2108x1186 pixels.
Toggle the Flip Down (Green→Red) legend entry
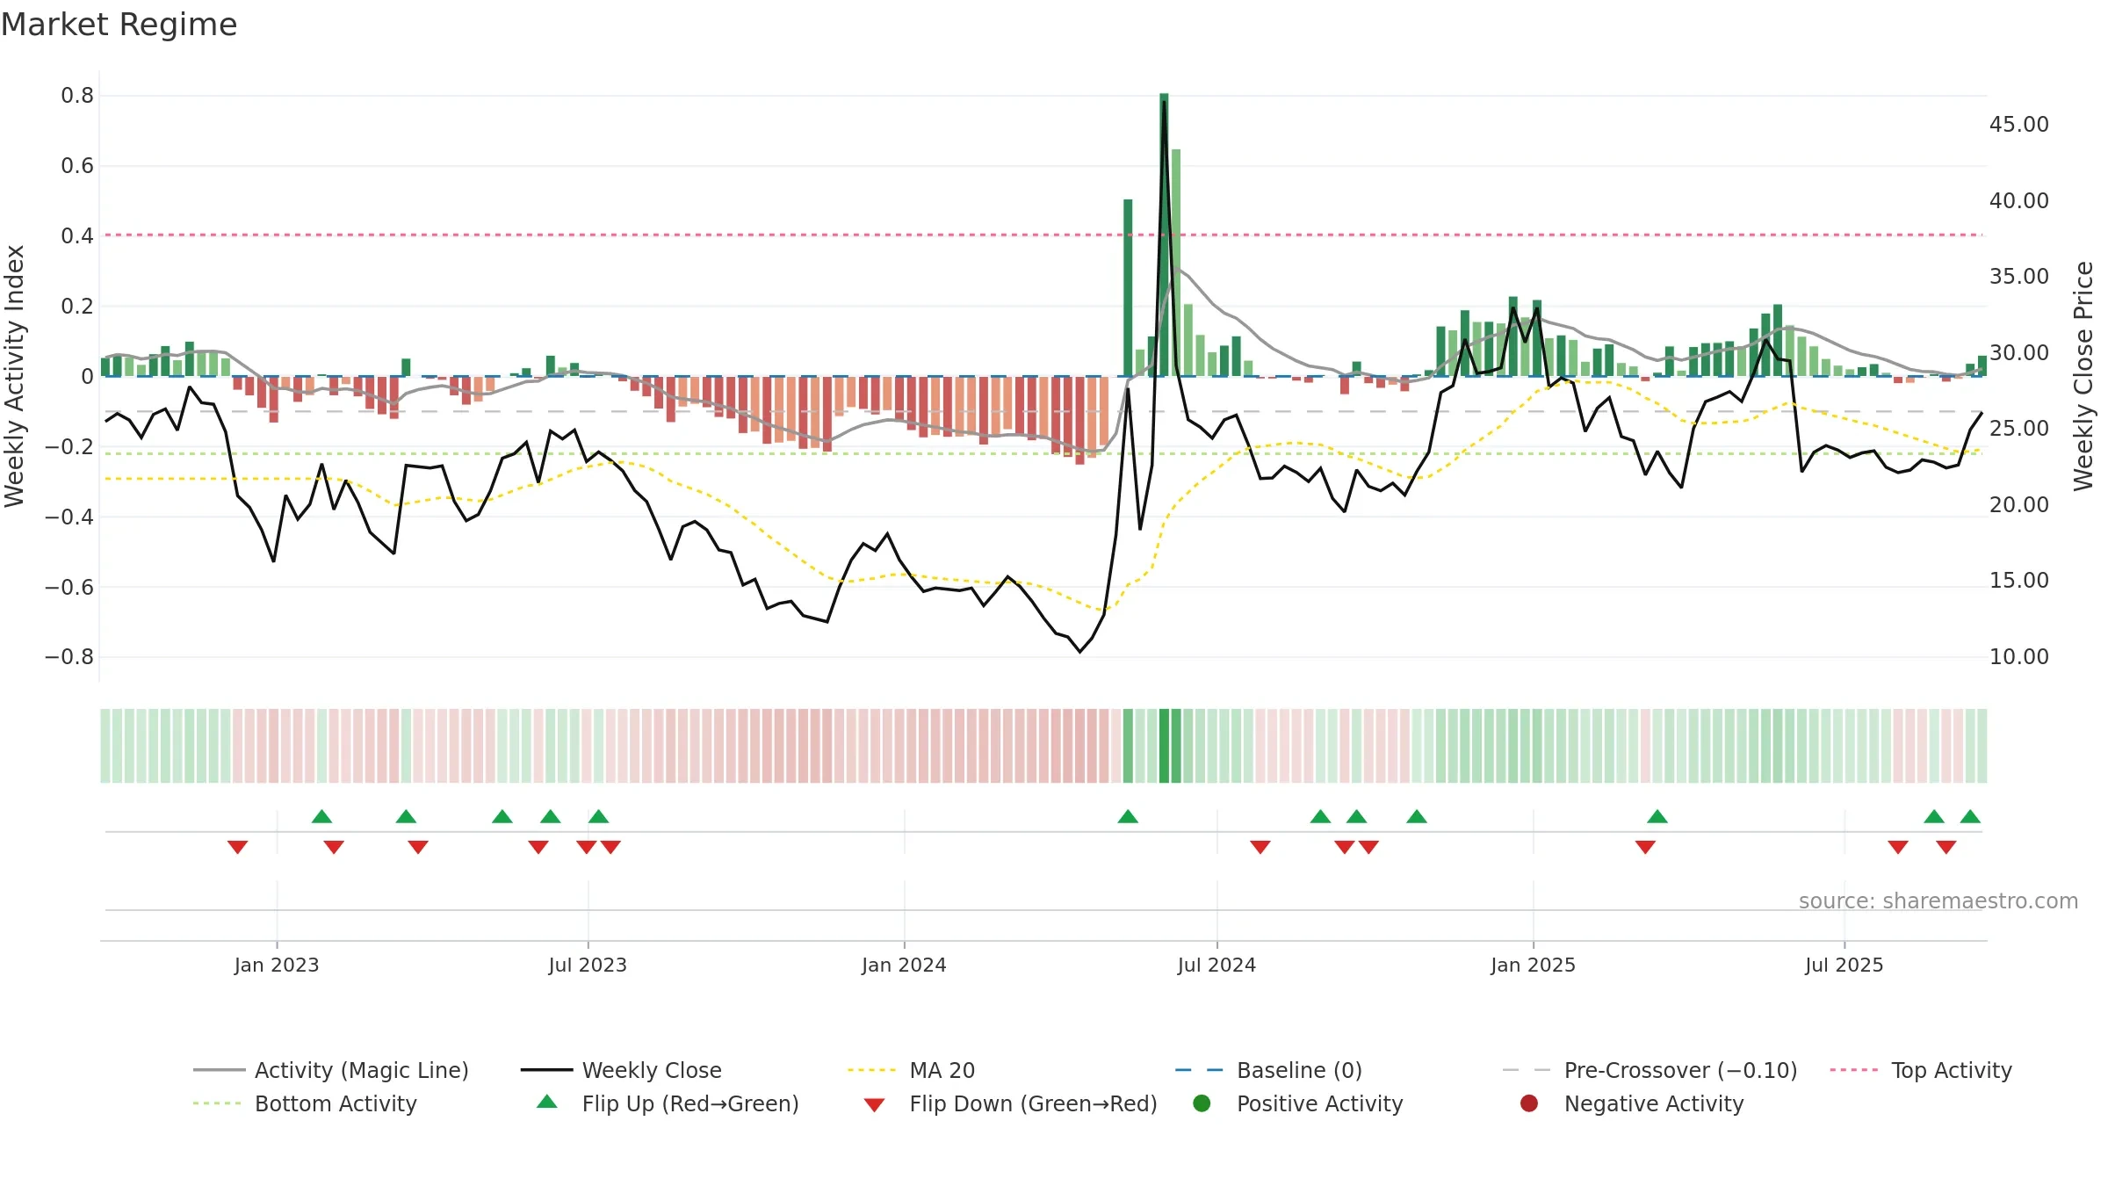pos(1010,1103)
